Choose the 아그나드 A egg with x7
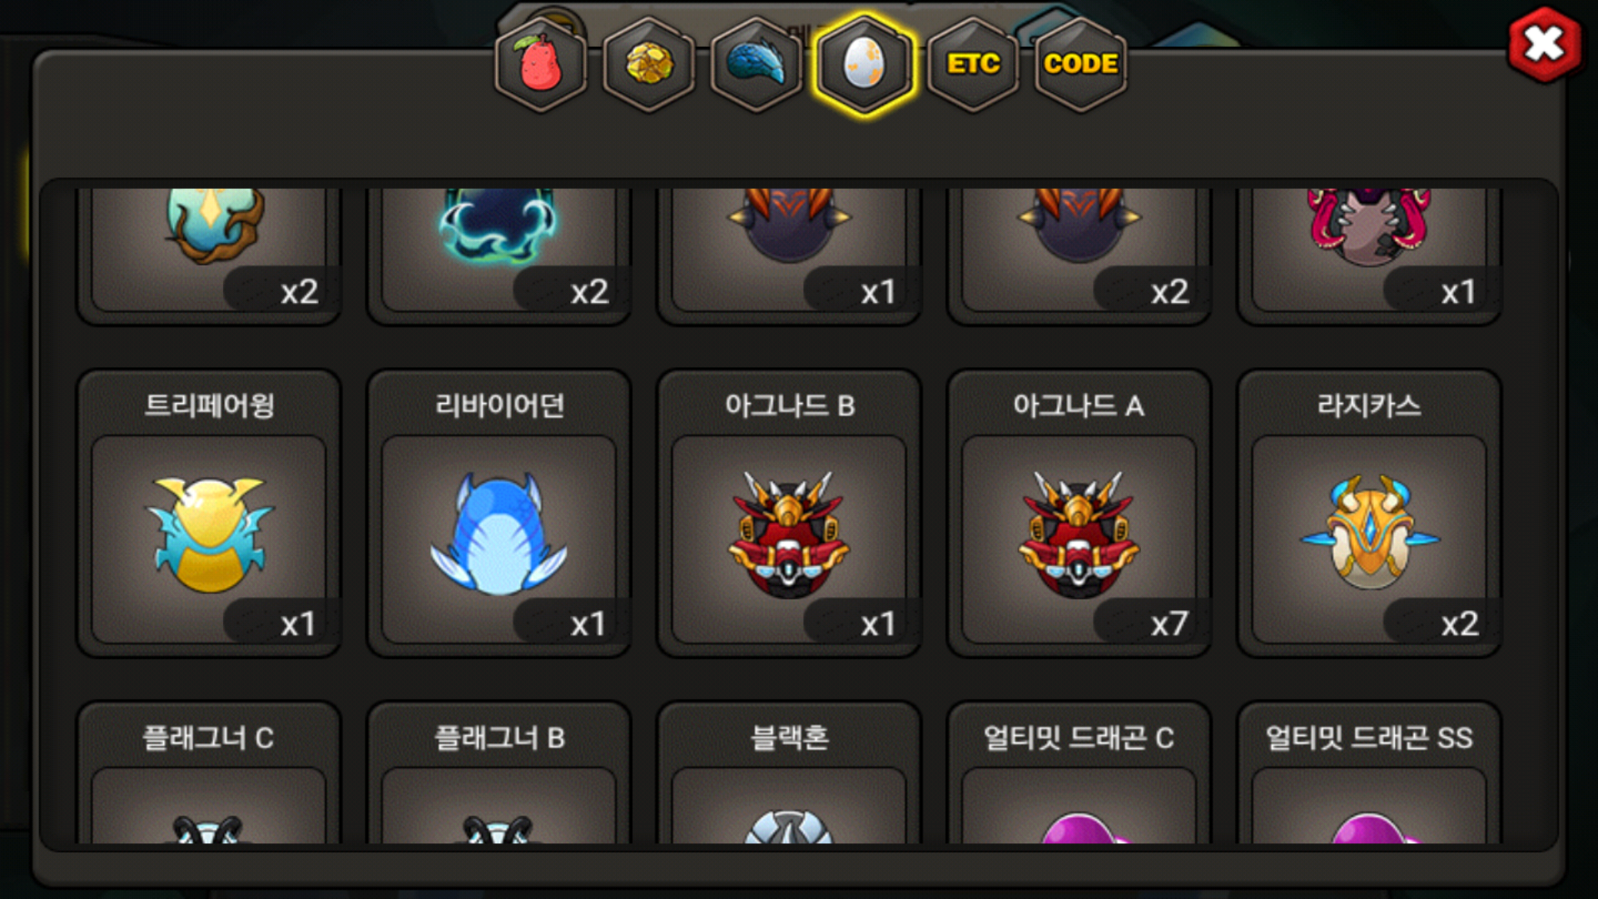The image size is (1598, 899). pos(1079,514)
